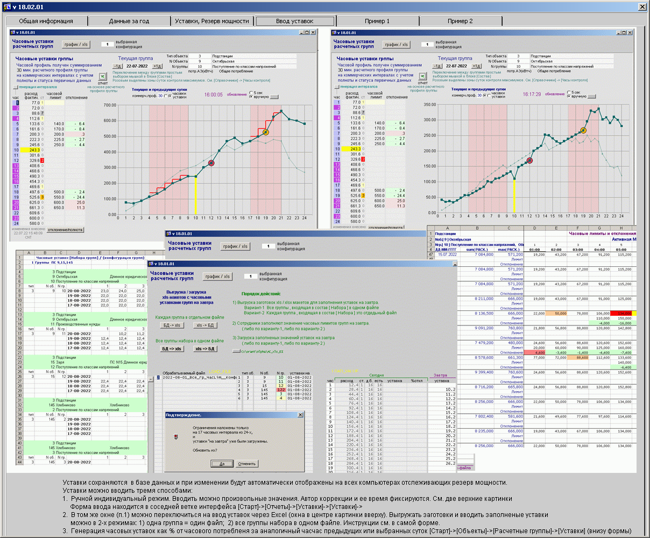Go back one day with -1д in the 16:00:05 window
Image resolution: width=650 pixels, height=538 pixels.
tap(118, 66)
